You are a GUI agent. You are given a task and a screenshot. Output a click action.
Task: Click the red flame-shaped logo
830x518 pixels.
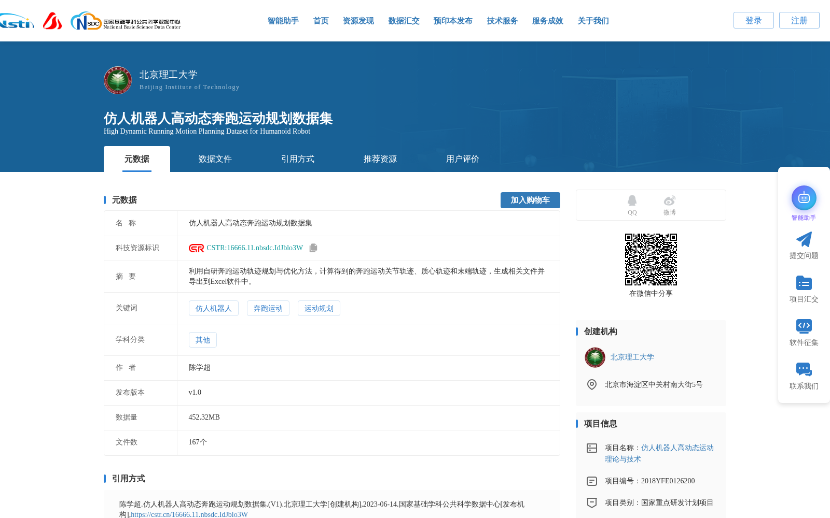click(x=52, y=21)
